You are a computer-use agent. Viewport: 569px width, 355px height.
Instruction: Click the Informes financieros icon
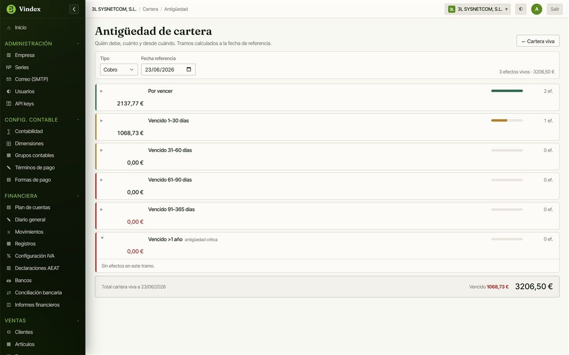(x=9, y=305)
